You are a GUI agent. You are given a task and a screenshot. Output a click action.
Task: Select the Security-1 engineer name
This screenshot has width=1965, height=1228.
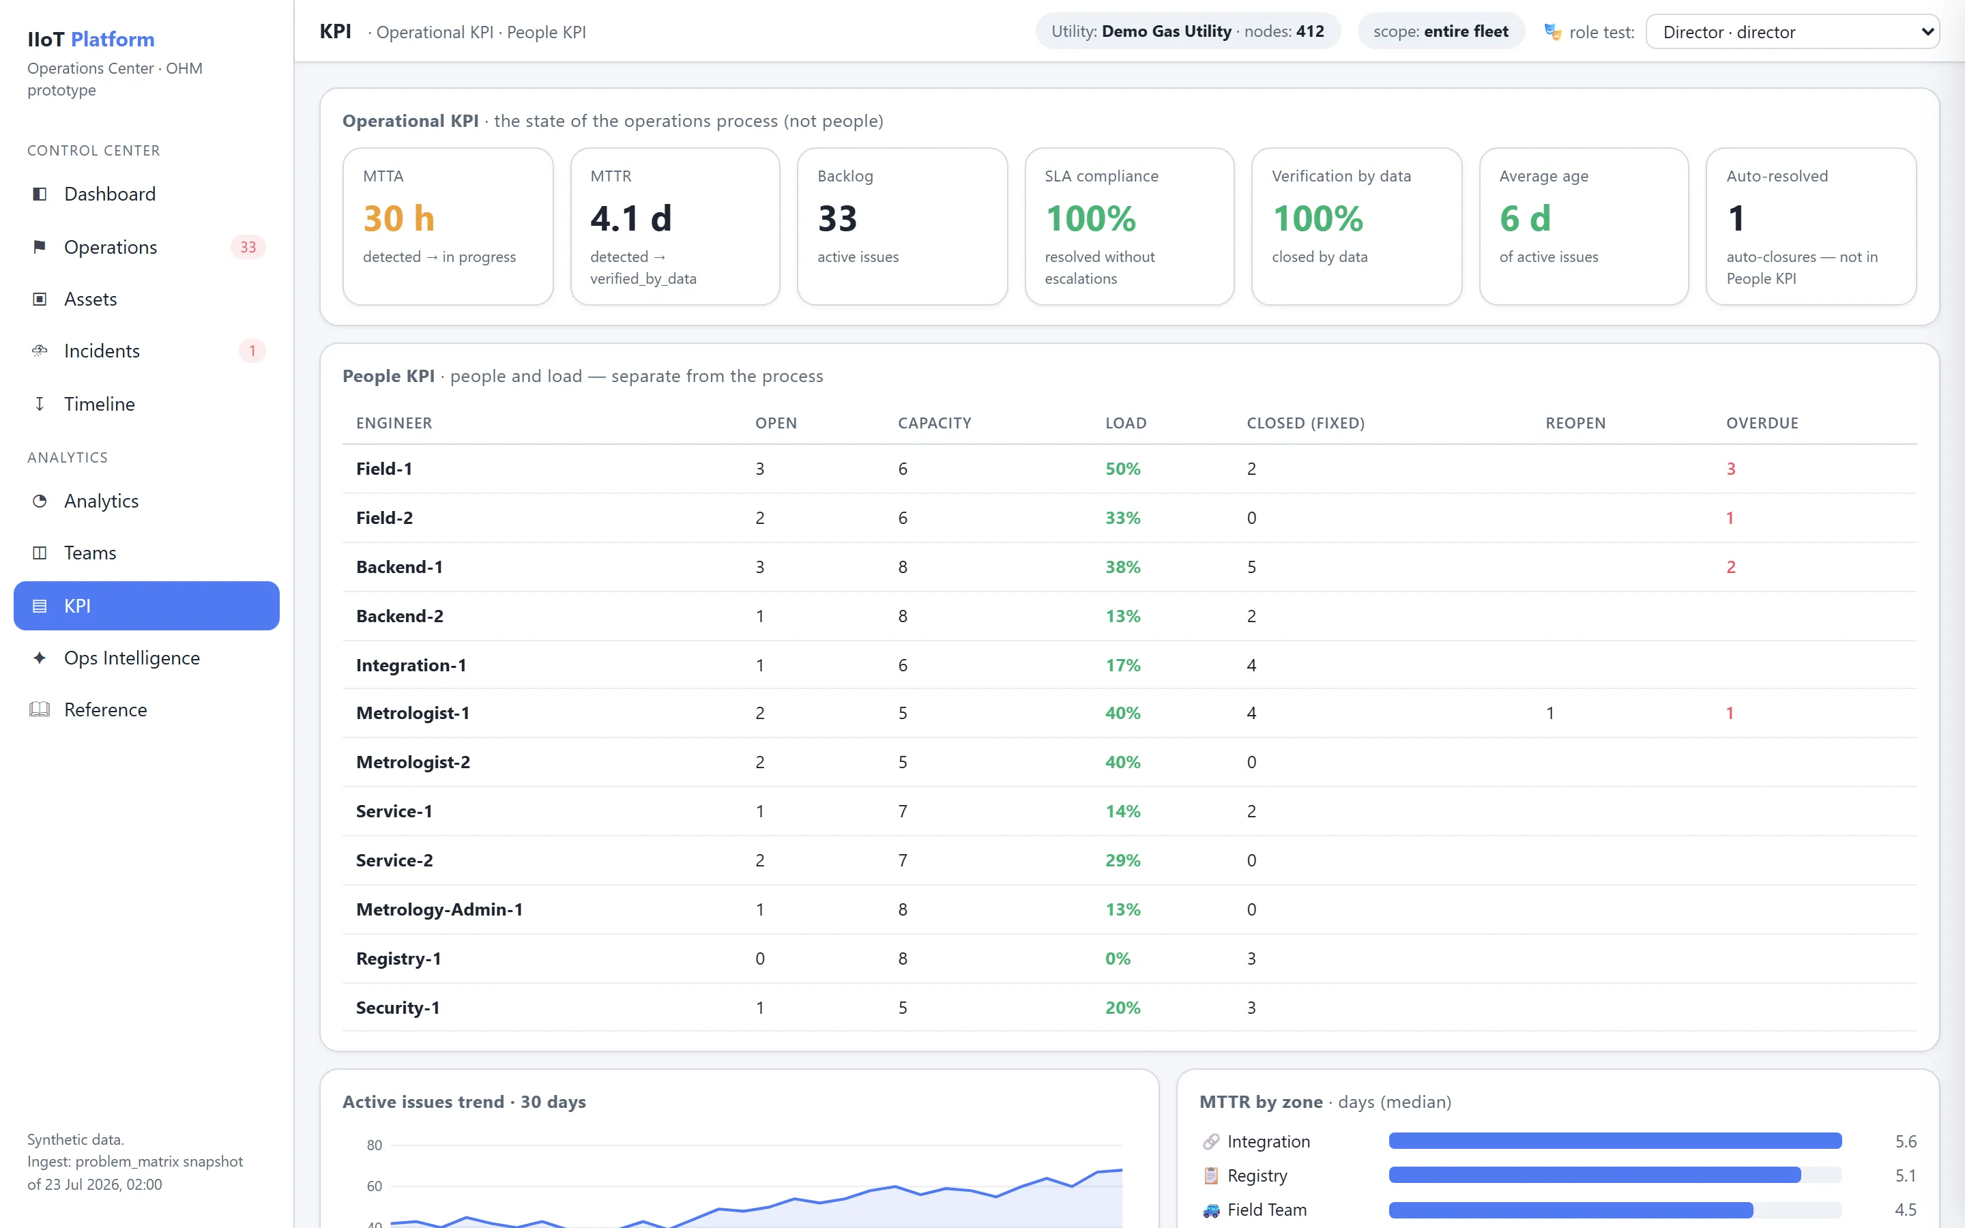point(398,1008)
